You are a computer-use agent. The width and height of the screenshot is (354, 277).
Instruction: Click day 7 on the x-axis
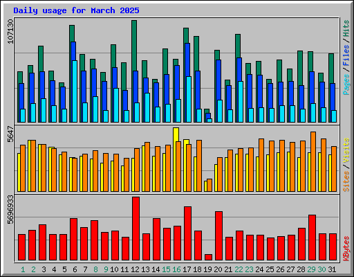click(x=85, y=269)
